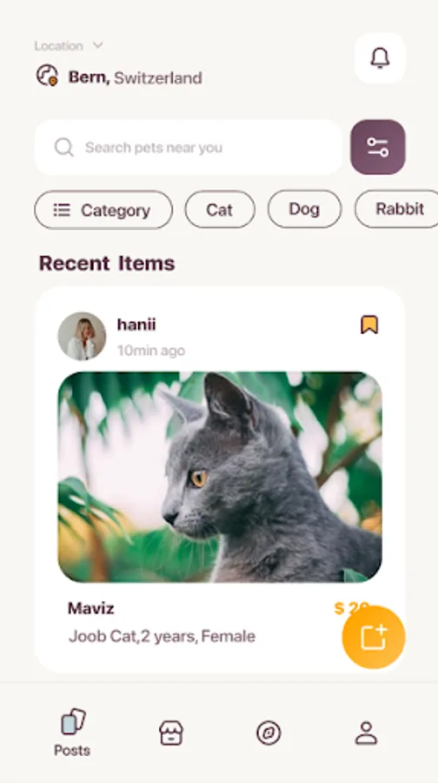Click the magnifier search icon
This screenshot has height=783, width=438.
pos(63,147)
